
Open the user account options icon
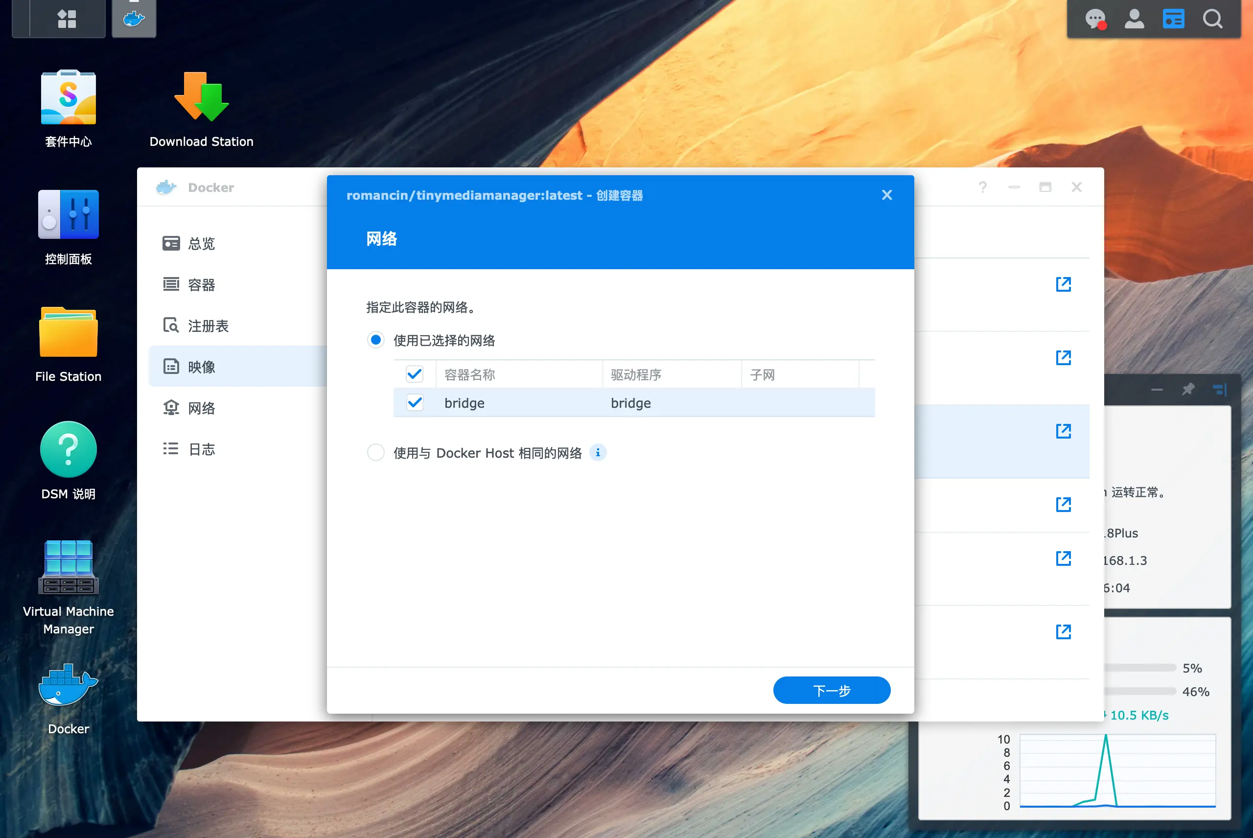pos(1134,19)
